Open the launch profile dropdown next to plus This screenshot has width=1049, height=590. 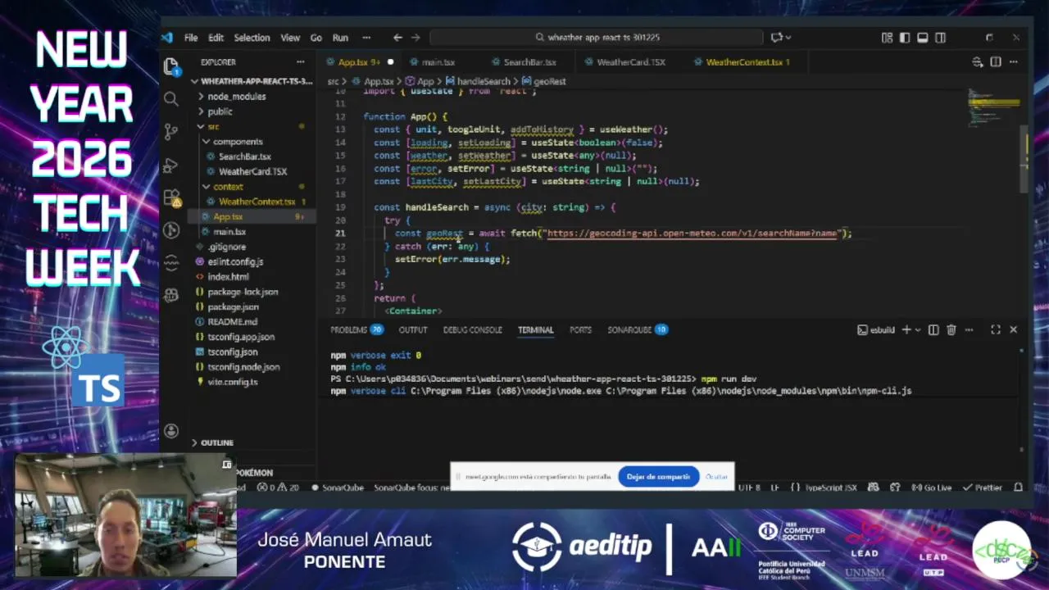click(917, 329)
